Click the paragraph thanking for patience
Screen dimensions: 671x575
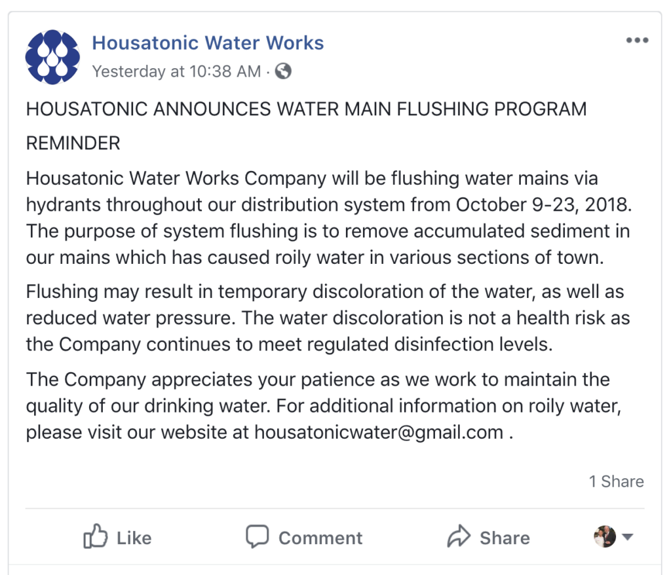(324, 405)
